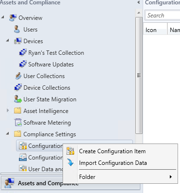Click the User State Migration icon
Screen dimensions: 180x193
[x=18, y=99]
